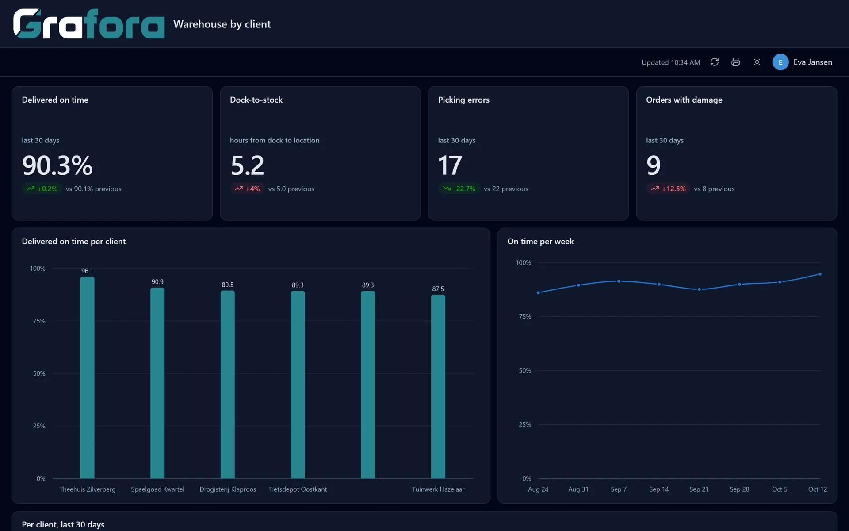Screen dimensions: 849x531
Task: Open the Delivered on time card
Action: point(112,153)
